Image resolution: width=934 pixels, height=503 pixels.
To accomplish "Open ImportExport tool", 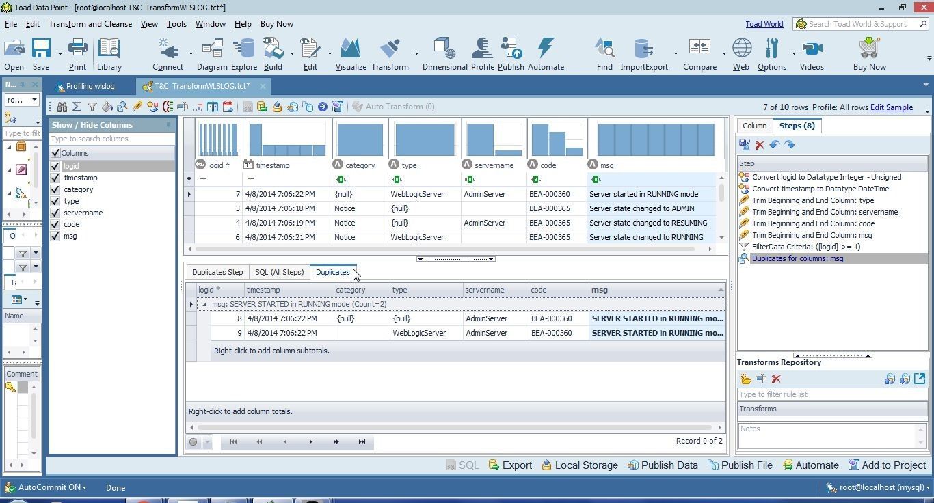I will [644, 54].
